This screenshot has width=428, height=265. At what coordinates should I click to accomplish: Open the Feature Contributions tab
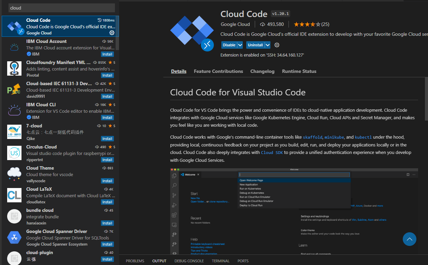218,71
